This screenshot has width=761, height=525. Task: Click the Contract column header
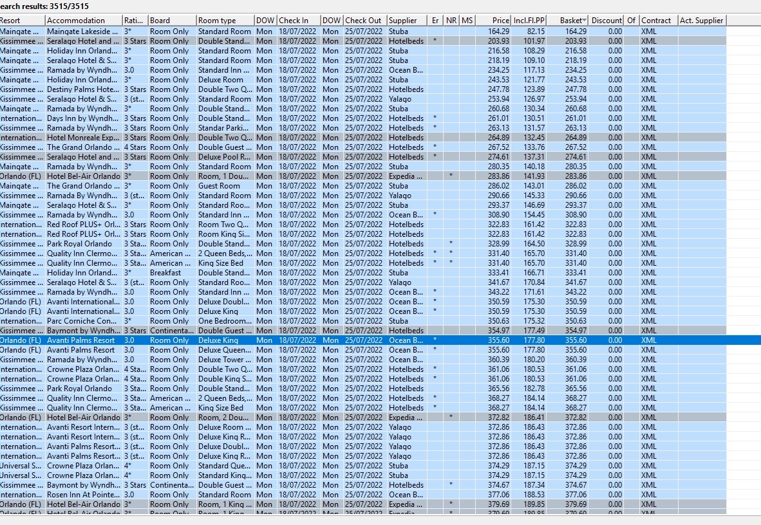tap(659, 21)
